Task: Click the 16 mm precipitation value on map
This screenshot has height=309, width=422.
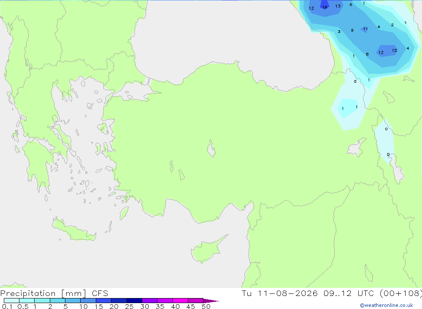Action: pos(325,7)
